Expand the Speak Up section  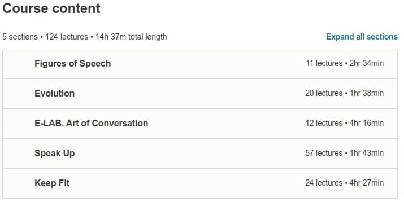[x=200, y=153]
